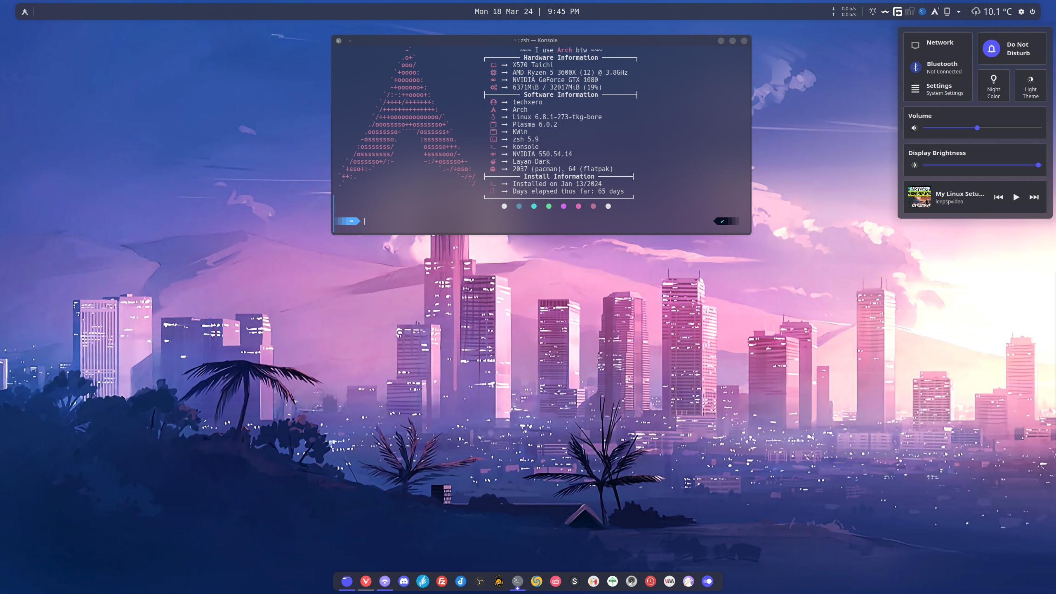Click 'Installed on Jan 13/2024' terminal text

coord(557,184)
